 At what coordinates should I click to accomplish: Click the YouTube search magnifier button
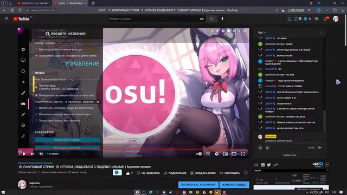pos(211,19)
